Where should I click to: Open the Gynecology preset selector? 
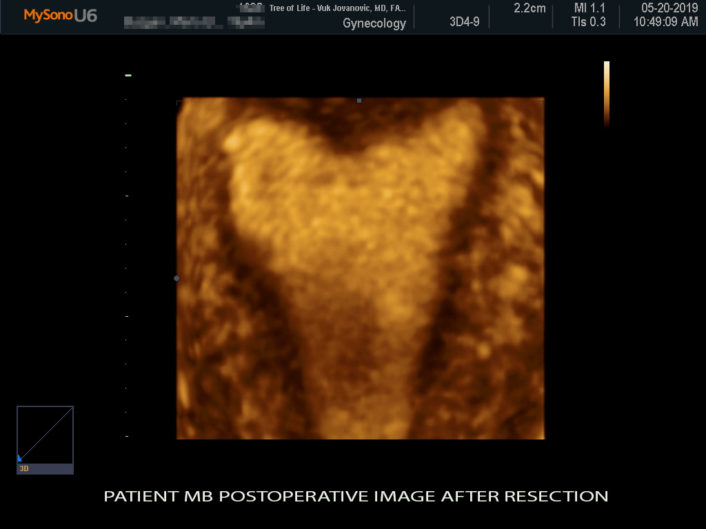(x=376, y=23)
